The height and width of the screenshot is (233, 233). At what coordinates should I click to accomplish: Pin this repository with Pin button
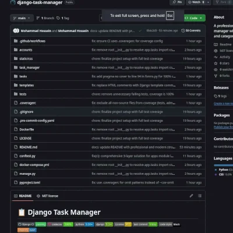[177, 2]
